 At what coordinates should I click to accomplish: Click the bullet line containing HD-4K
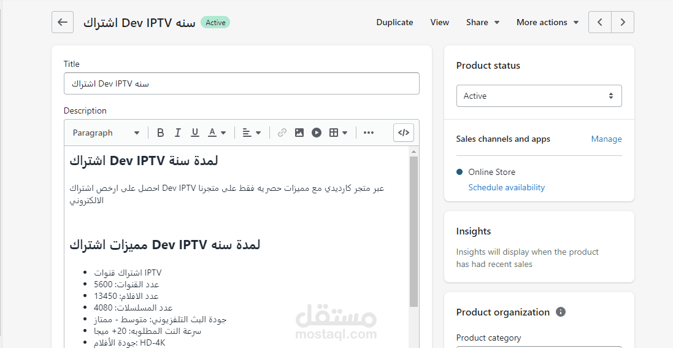[129, 342]
